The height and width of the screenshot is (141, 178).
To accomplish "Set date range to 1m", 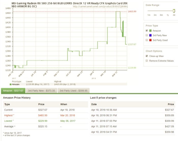I will 149,15.
